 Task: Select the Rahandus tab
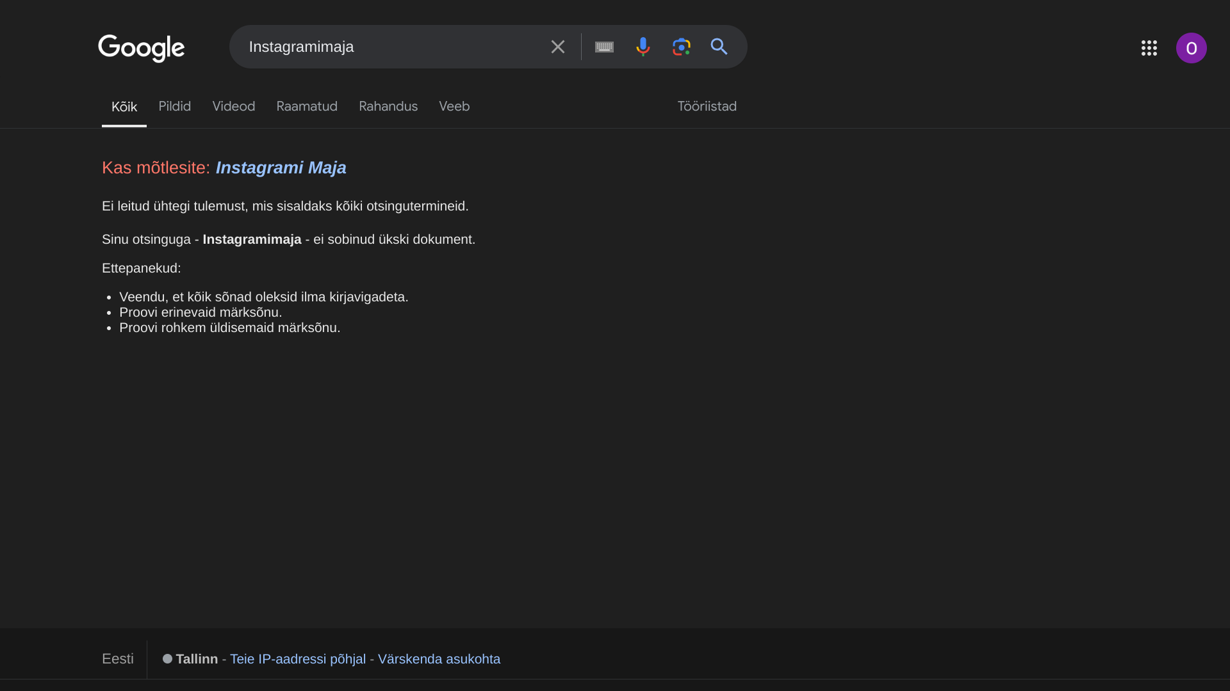[x=388, y=106]
